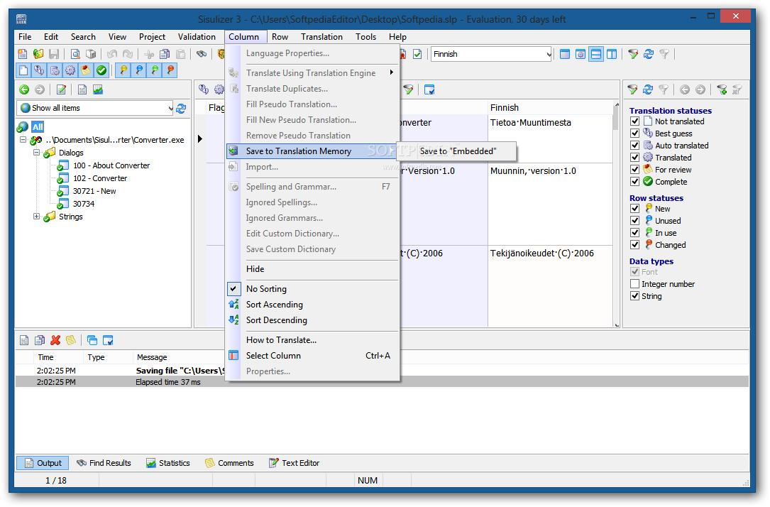The height and width of the screenshot is (507, 770).
Task: Uncheck the Unused row status checkbox
Action: point(634,221)
